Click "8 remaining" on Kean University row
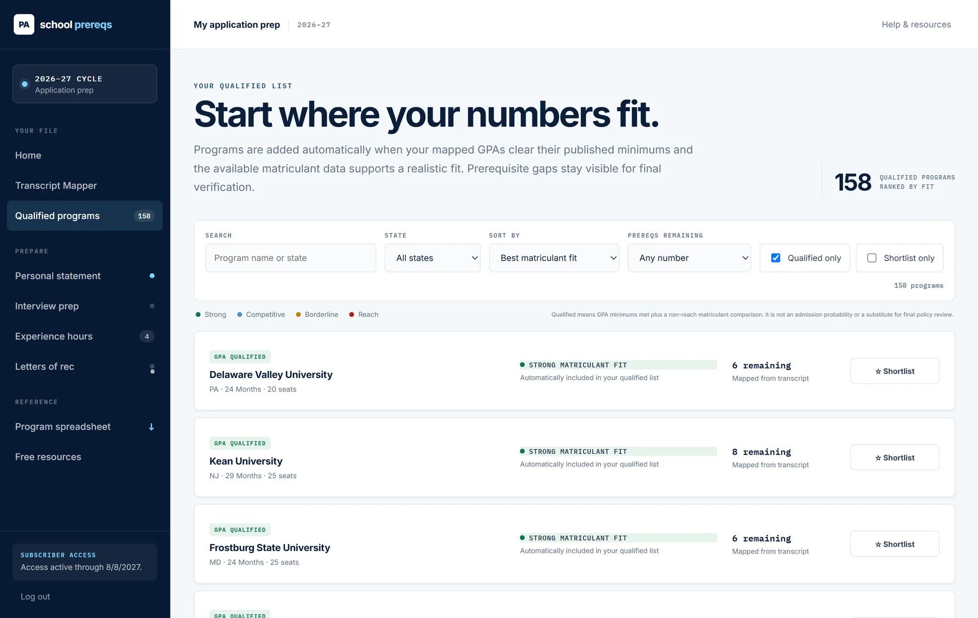Screen dimensions: 978x618 (761, 452)
